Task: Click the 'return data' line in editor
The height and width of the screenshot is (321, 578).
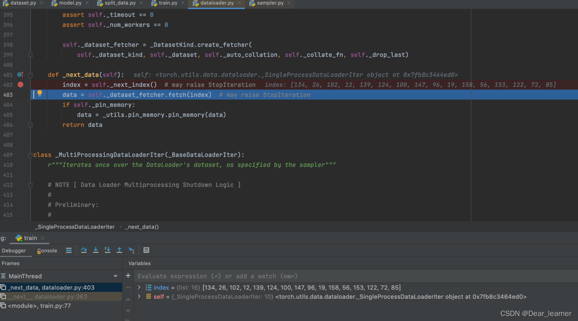Action: 82,125
